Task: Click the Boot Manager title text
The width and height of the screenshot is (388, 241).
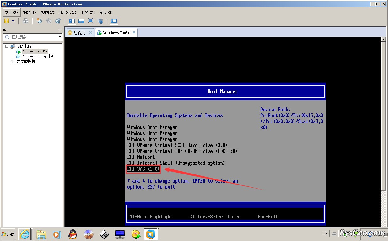Action: (223, 92)
